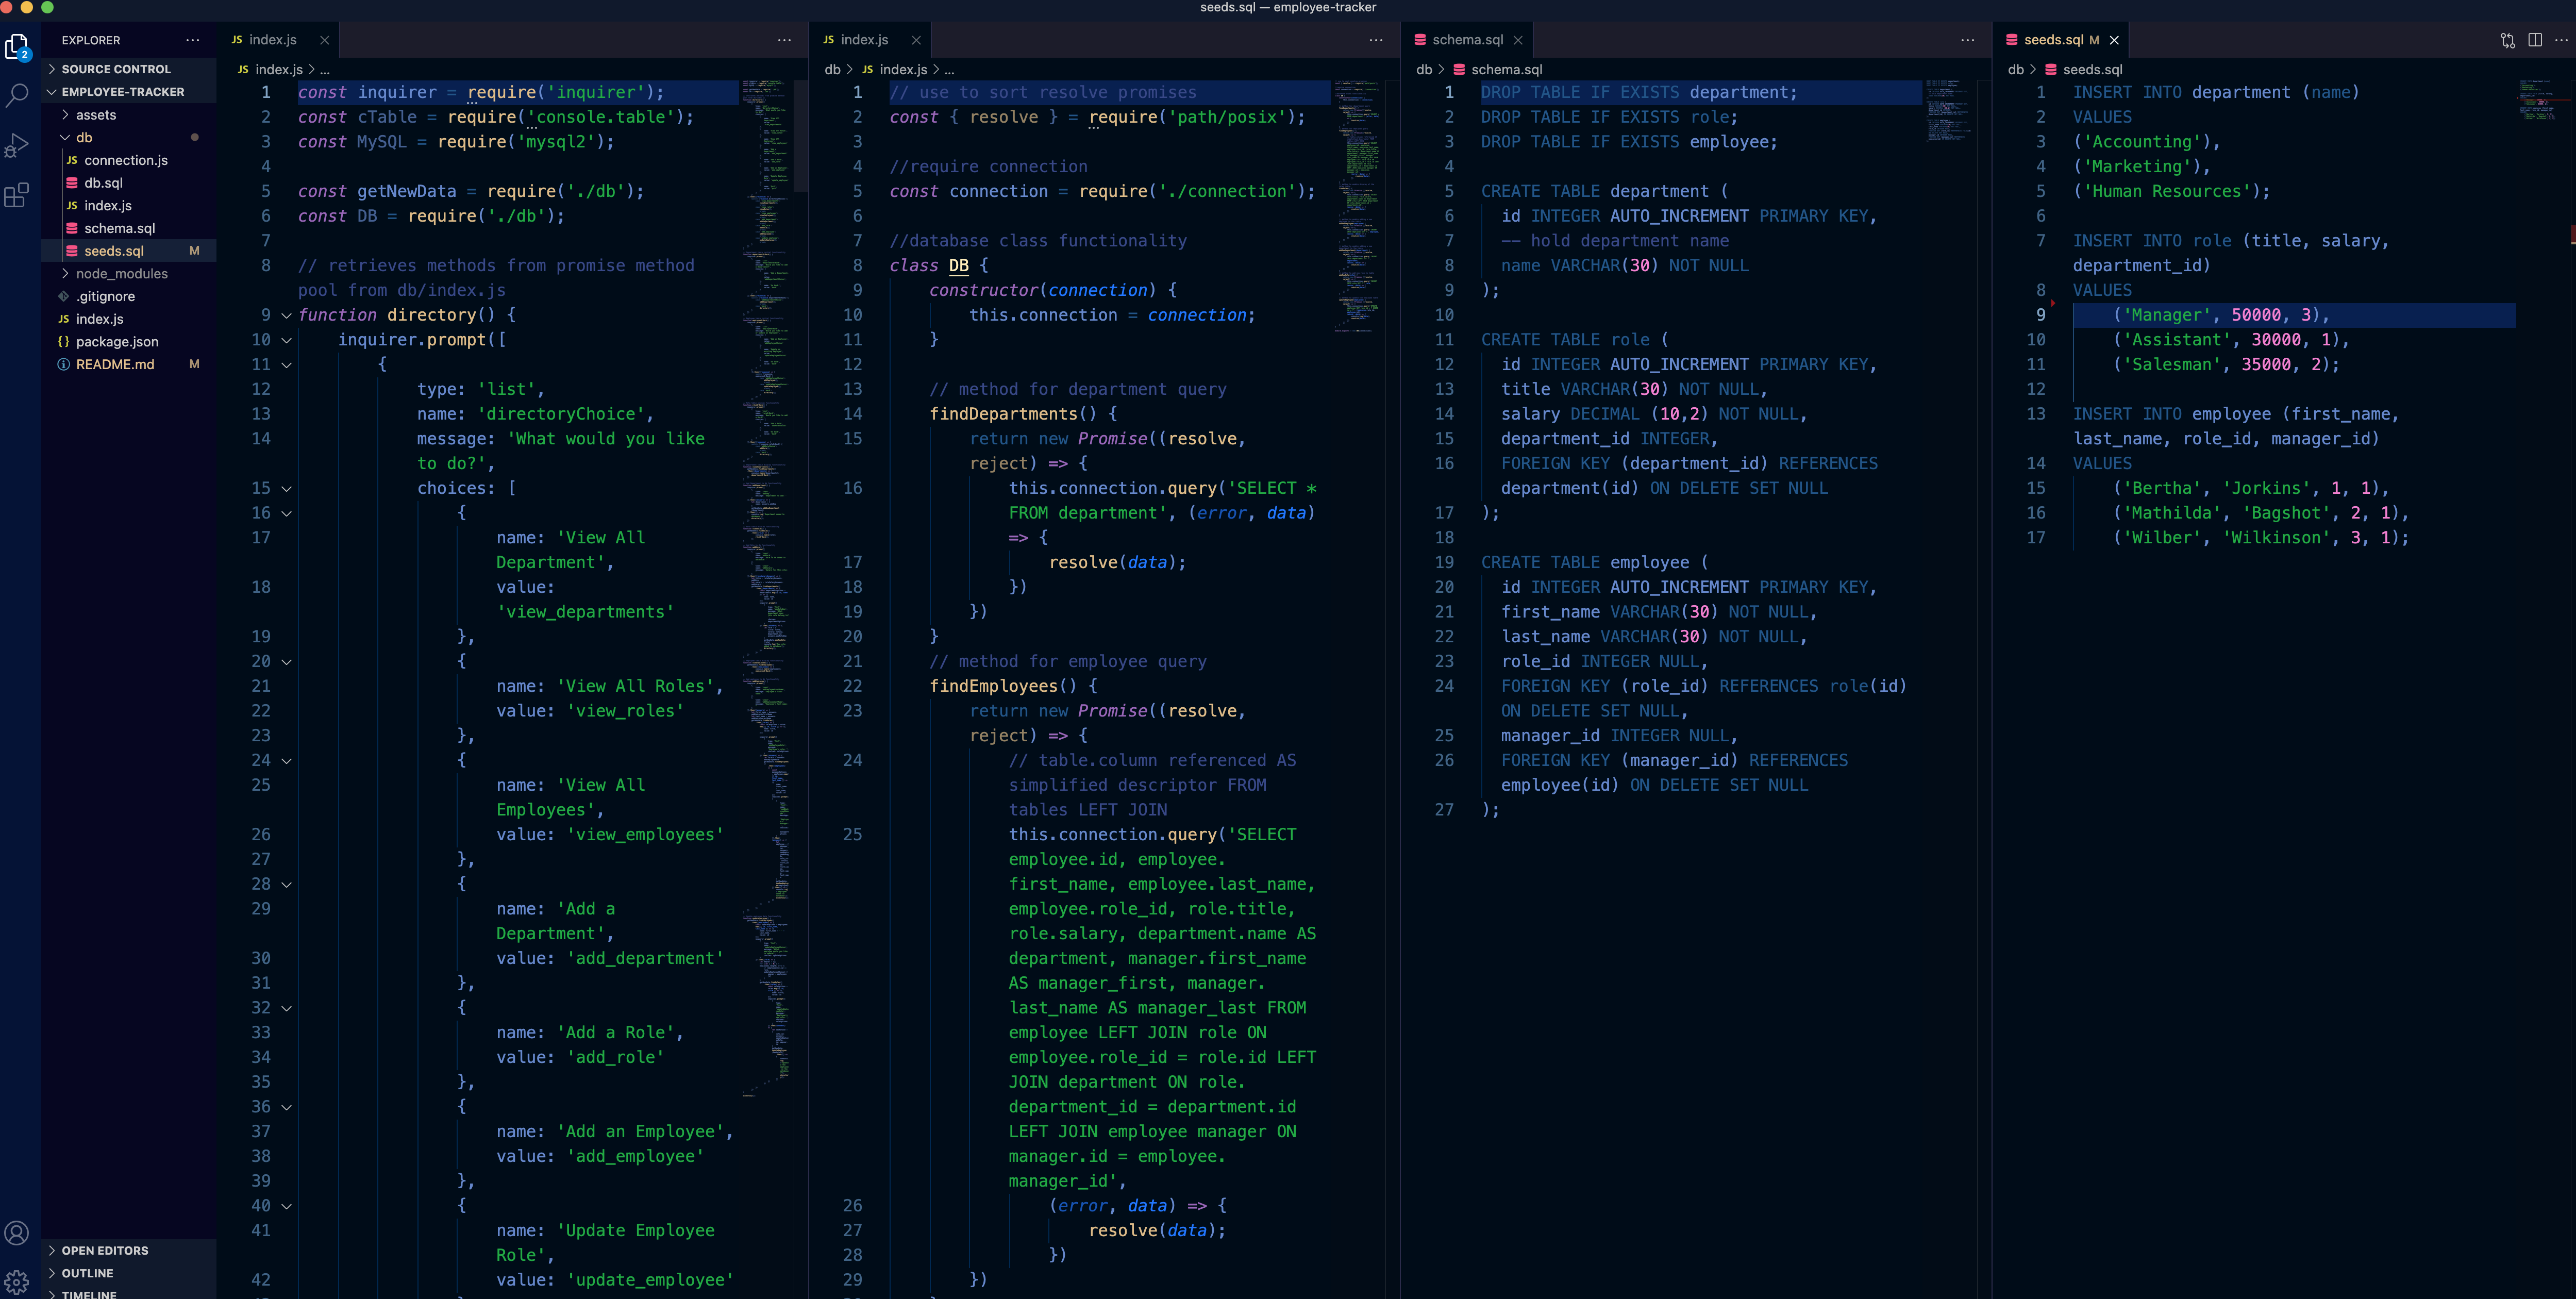2576x1299 pixels.
Task: Click the green window zoom button
Action: tap(47, 7)
